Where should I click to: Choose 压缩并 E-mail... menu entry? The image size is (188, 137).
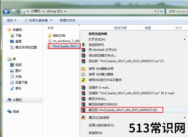(99, 87)
